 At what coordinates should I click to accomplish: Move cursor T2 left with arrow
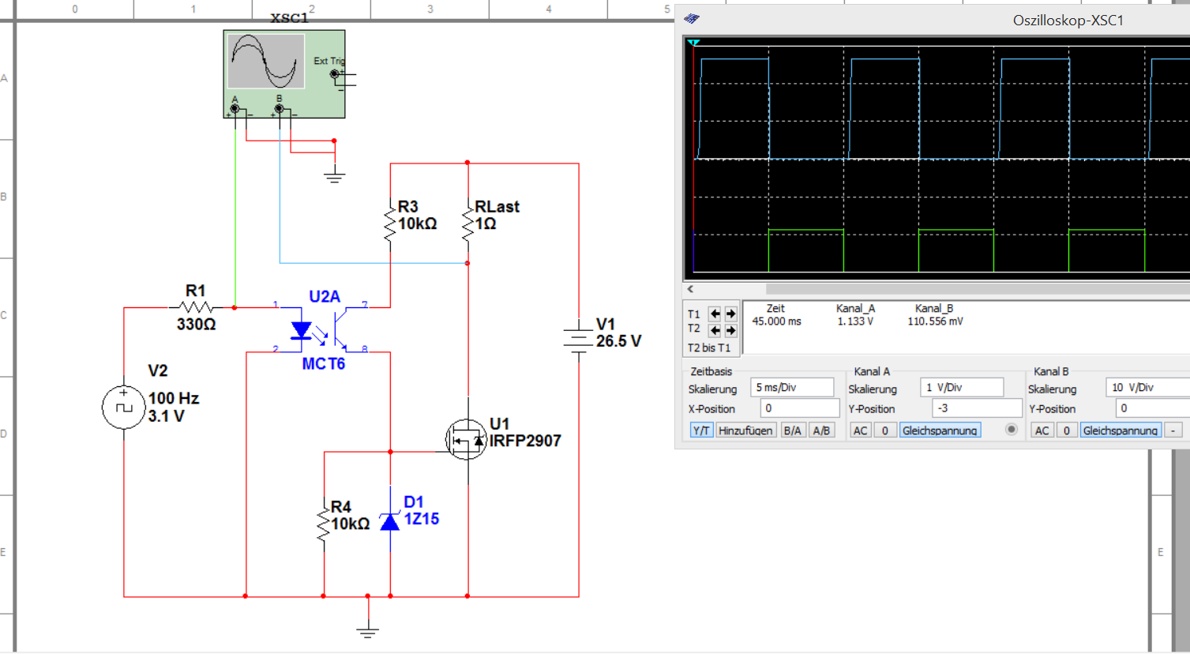[x=715, y=329]
